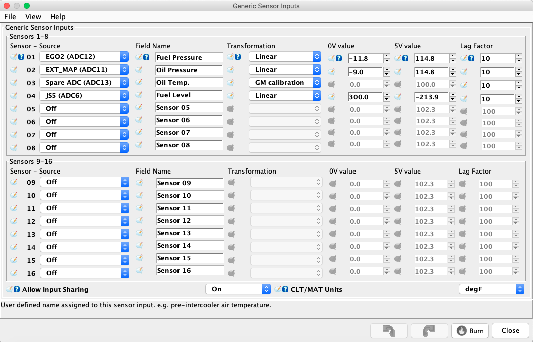Open Sensor 05 source Off dropdown
This screenshot has height=342, width=533.
pyautogui.click(x=84, y=108)
